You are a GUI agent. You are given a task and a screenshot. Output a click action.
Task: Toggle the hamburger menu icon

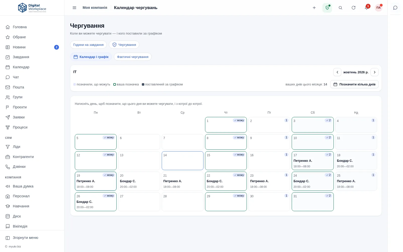pos(74,8)
